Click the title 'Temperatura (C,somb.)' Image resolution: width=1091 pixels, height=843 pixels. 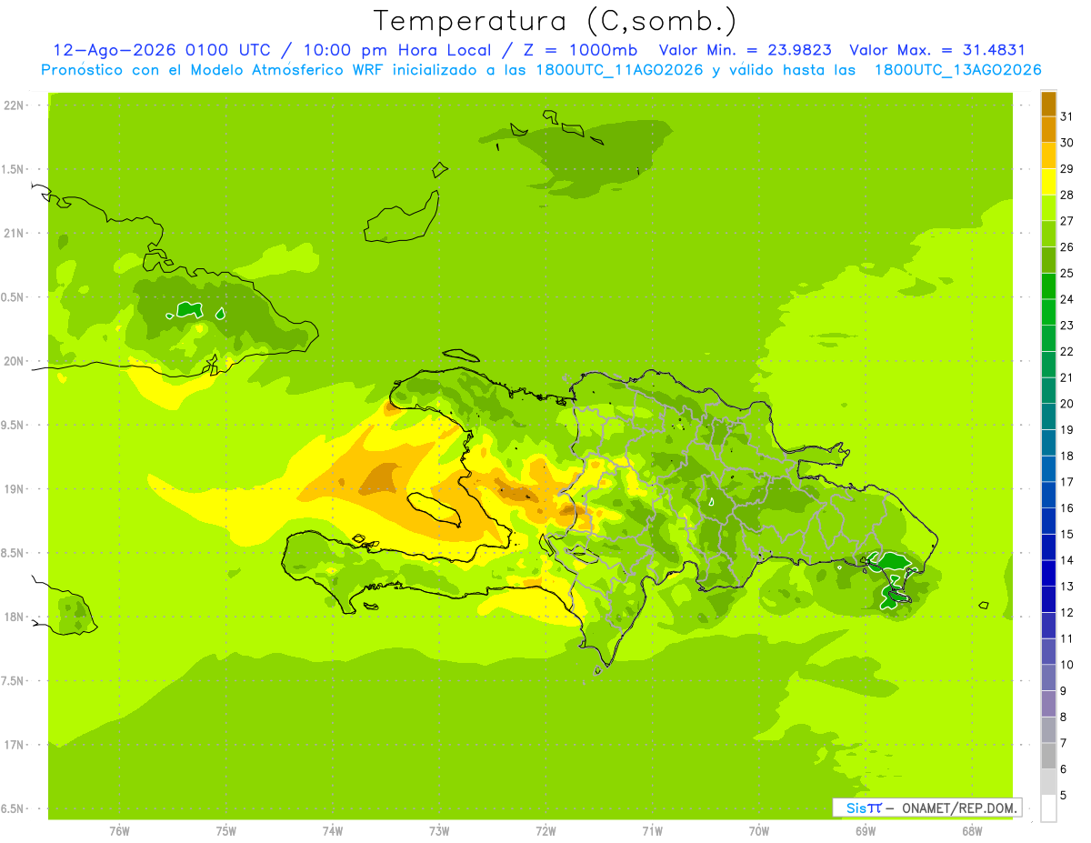click(555, 21)
